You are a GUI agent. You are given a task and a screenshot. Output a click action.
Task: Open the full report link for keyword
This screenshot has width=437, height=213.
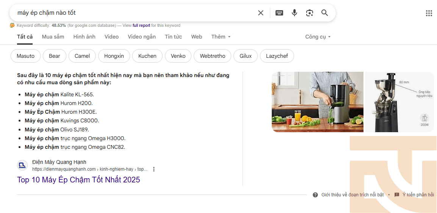coord(141,26)
